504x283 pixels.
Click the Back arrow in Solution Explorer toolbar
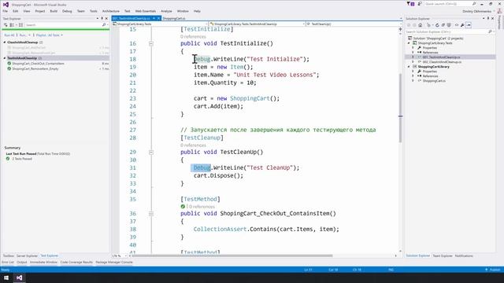pos(409,25)
